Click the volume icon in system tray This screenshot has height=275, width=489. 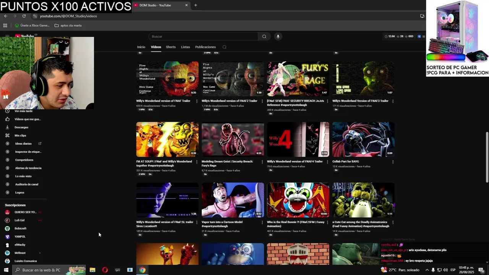[445, 270]
